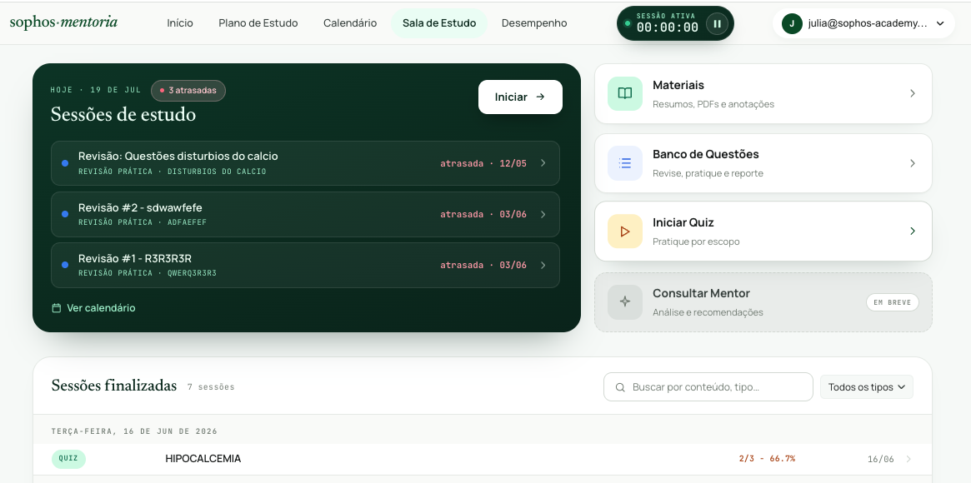
Task: Go to the Início tab
Action: coord(180,23)
